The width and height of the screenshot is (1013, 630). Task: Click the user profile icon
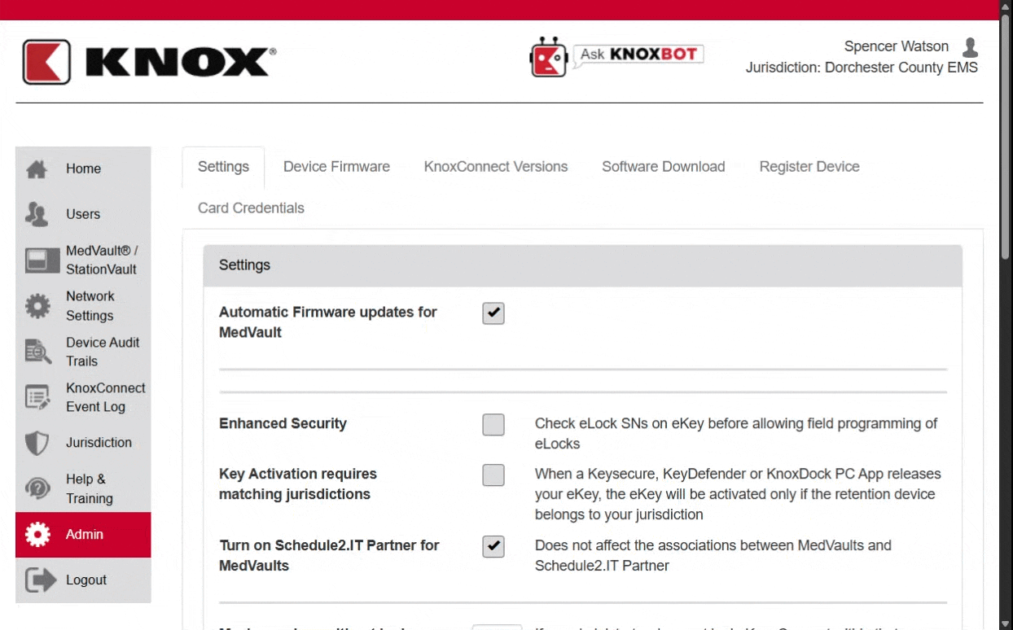(970, 47)
